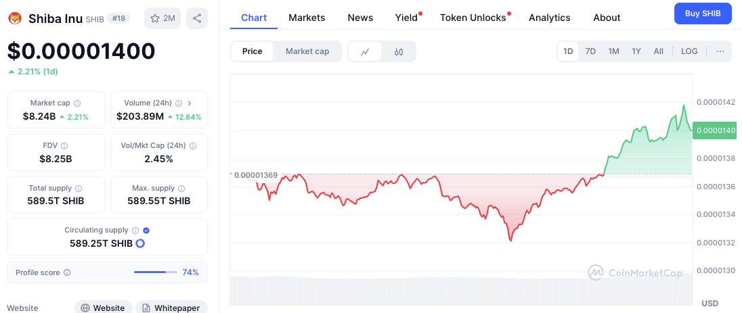Open the Whitepaper link
Image resolution: width=742 pixels, height=313 pixels.
point(171,308)
